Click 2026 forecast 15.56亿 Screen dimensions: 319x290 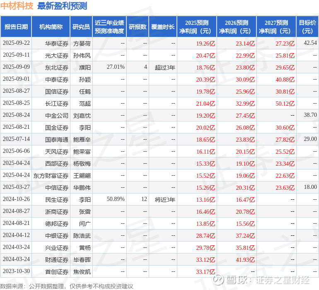(x=245, y=224)
